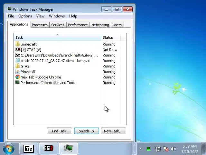Open the Options menu
Screen dimensions: 206x155
coord(25,16)
